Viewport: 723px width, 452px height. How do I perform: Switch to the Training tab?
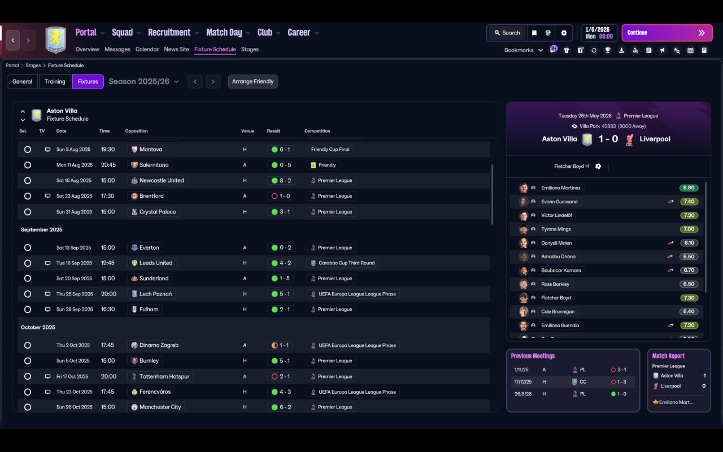55,81
